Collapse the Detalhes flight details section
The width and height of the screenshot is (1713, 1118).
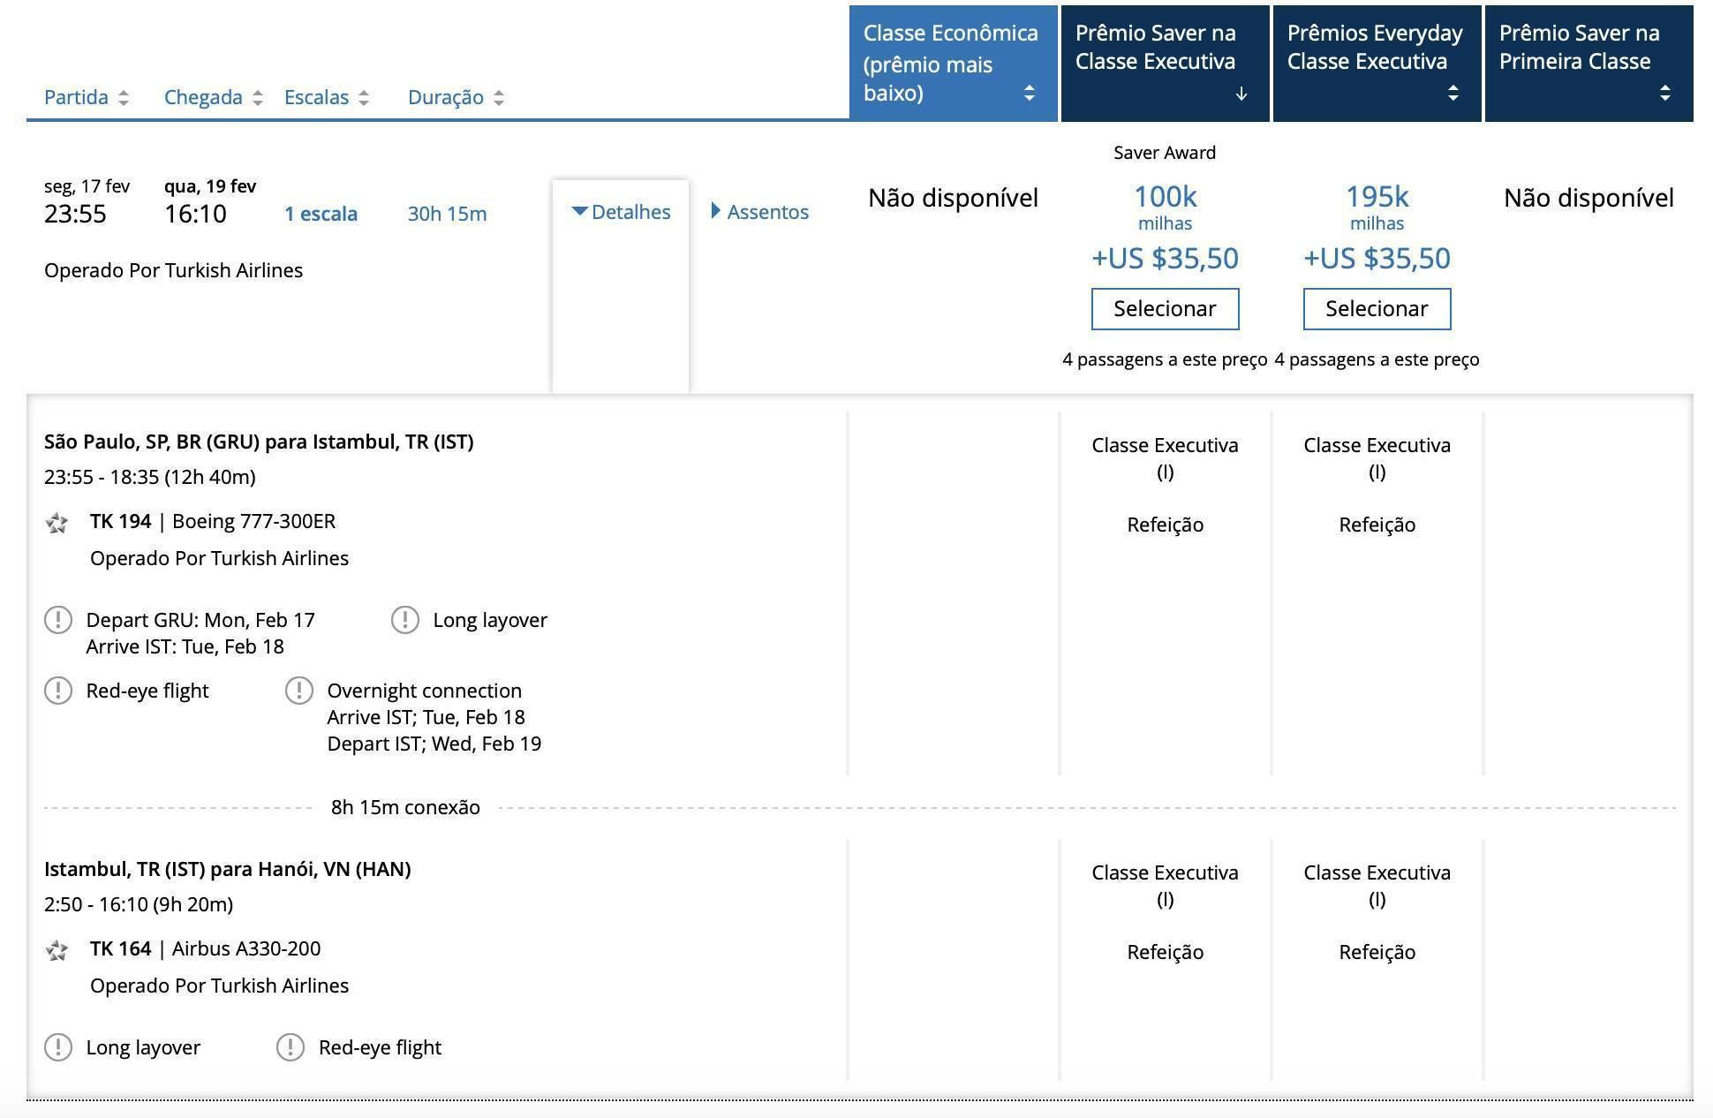point(621,212)
